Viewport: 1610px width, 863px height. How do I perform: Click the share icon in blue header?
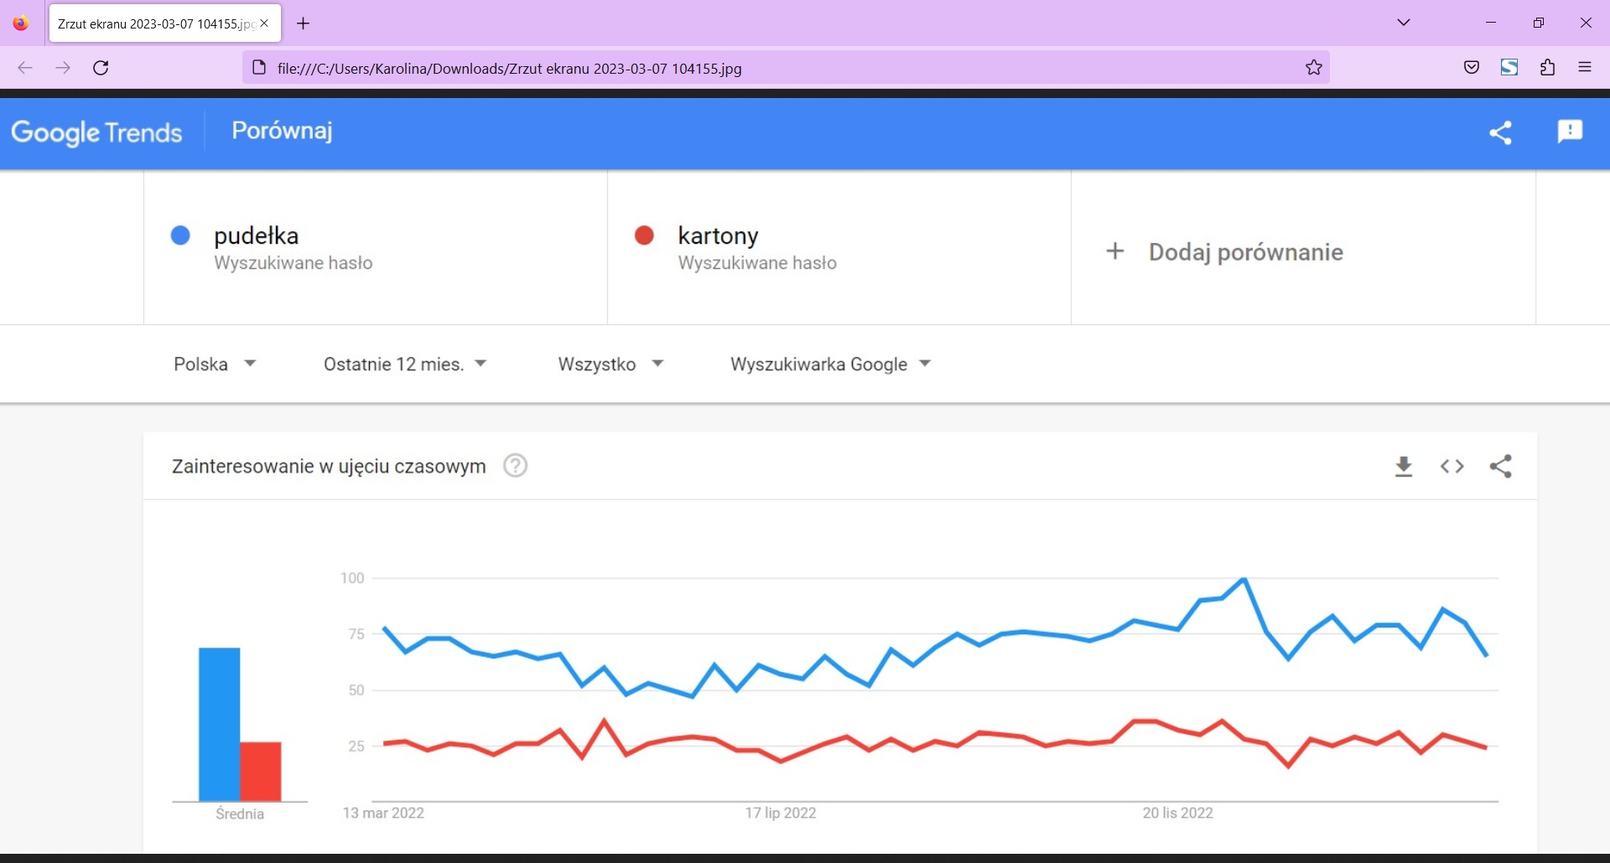point(1500,132)
